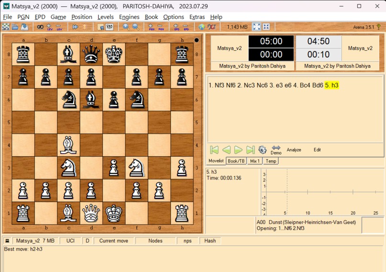Viewport: 386px width, 272px height.
Task: Click the DGT board toolbar icon
Action: point(212,27)
